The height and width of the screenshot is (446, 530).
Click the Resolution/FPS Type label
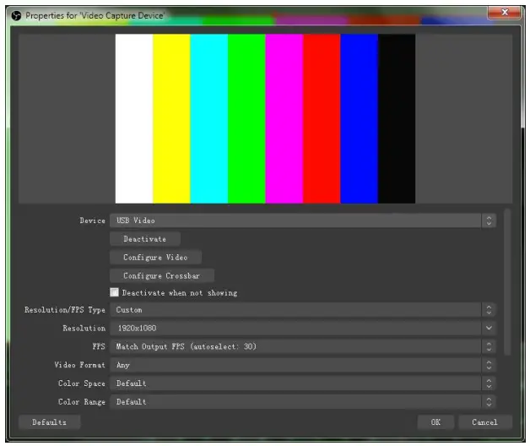point(64,310)
